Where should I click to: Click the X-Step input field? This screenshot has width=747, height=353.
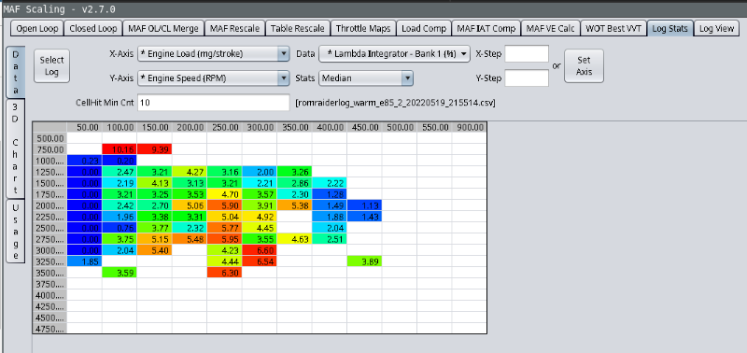tap(527, 54)
